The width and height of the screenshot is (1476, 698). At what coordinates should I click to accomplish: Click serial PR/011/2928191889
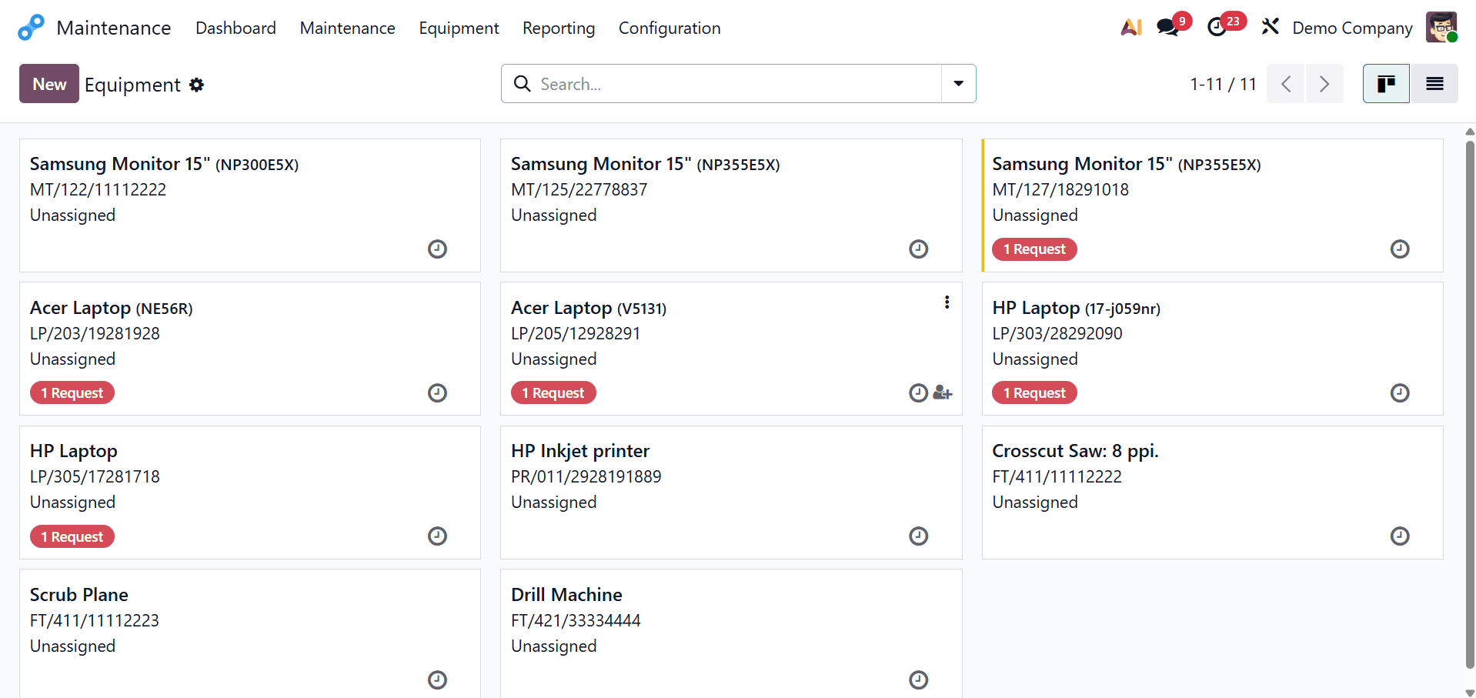(x=586, y=476)
